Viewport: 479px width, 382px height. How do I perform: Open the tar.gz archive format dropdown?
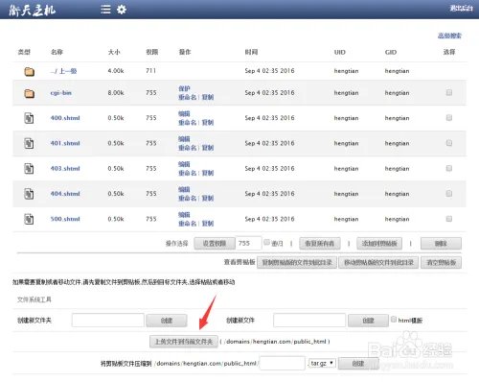(322, 363)
